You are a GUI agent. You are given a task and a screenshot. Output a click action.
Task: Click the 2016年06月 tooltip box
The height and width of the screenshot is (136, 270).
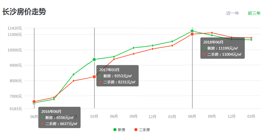pyautogui.click(x=59, y=117)
